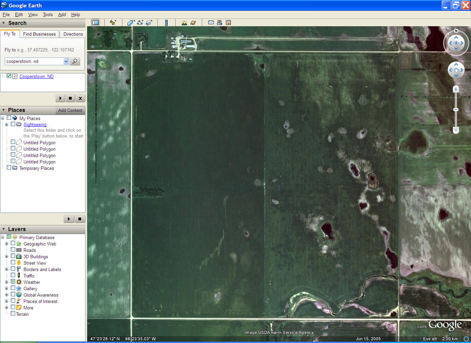Viewport: 471px width, 343px height.
Task: Open the Cooperstown, ND result link
Action: click(x=36, y=76)
